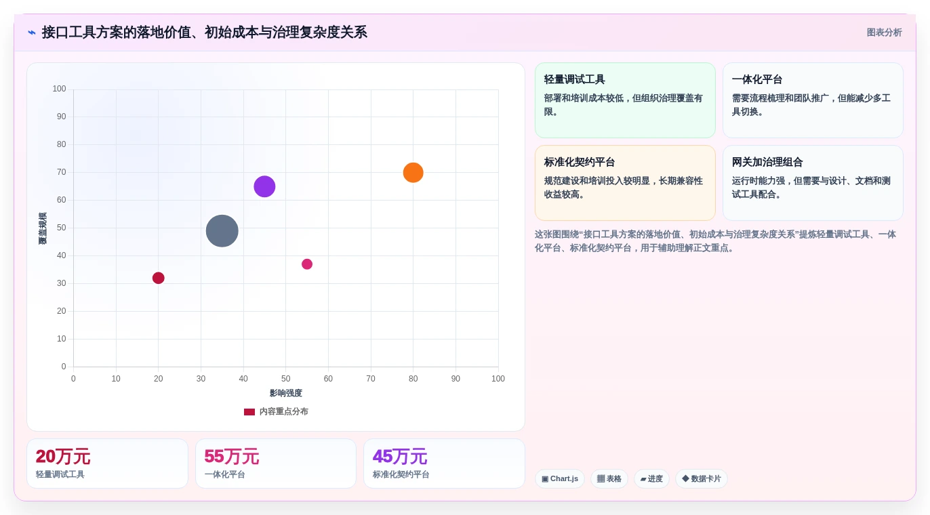Toggle the 内容重点分布 legend swatch
Screen dimensions: 930x515
pyautogui.click(x=249, y=412)
